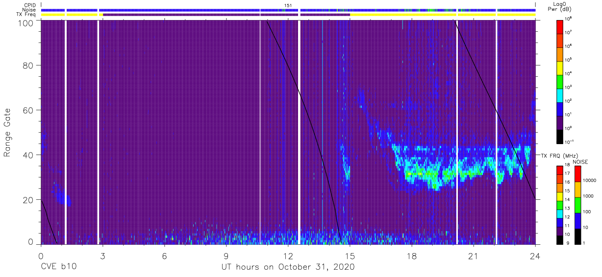This screenshot has width=602, height=277.
Task: Click the CPID row label
Action: [x=29, y=6]
